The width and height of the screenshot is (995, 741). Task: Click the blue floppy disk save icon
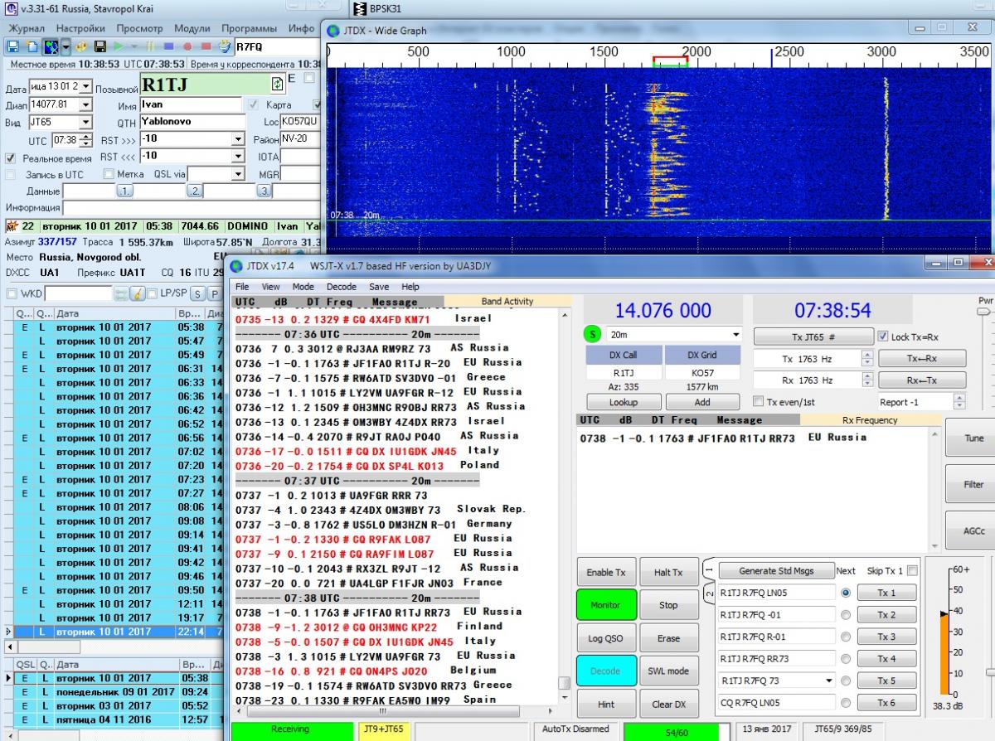pyautogui.click(x=13, y=46)
